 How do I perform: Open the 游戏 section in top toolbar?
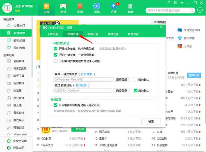[63, 9]
